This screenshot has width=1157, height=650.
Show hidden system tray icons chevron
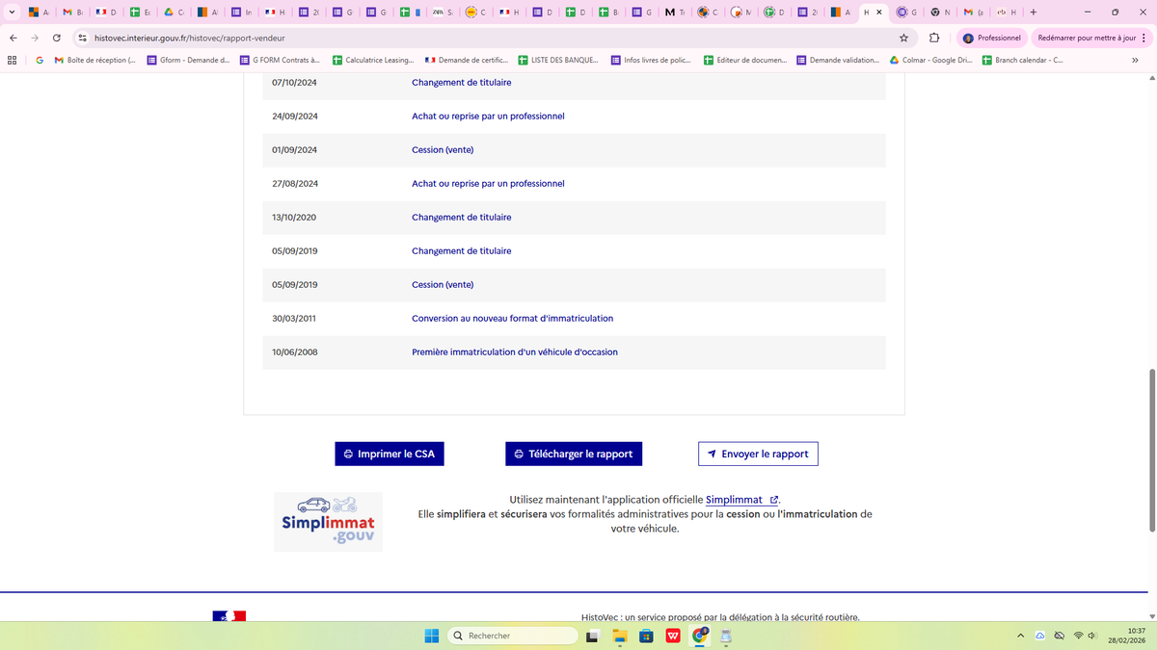point(1020,636)
